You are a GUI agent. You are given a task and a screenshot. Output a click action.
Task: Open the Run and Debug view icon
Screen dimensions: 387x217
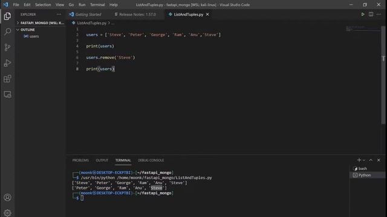(7, 63)
